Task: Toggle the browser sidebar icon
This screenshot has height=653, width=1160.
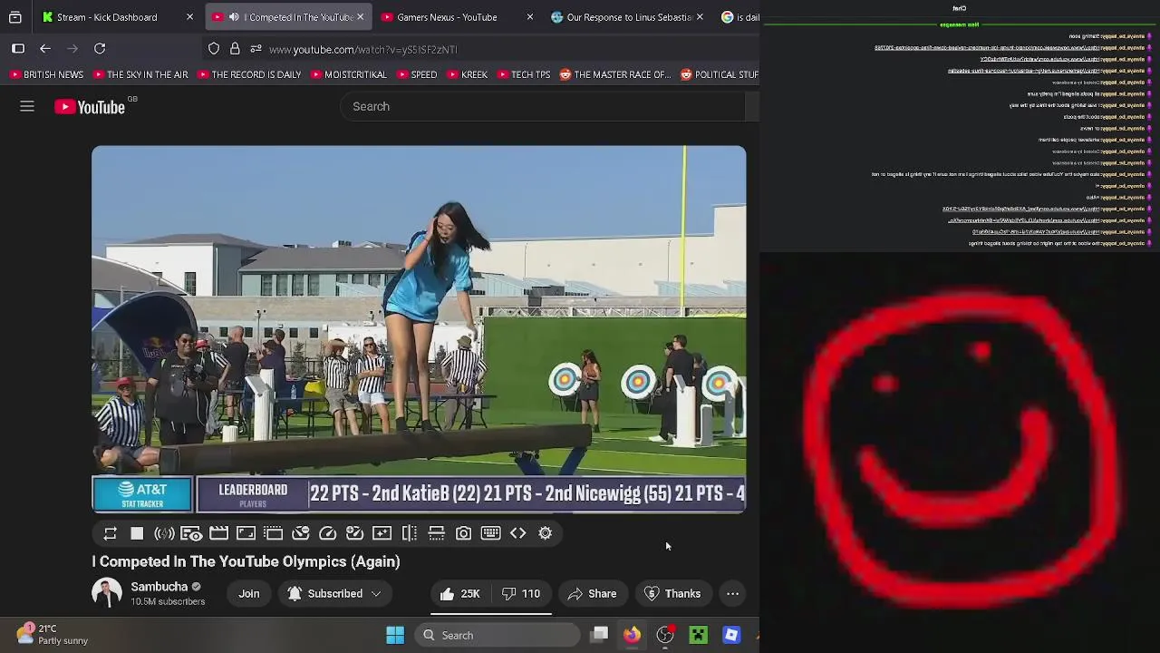Action: 18,49
